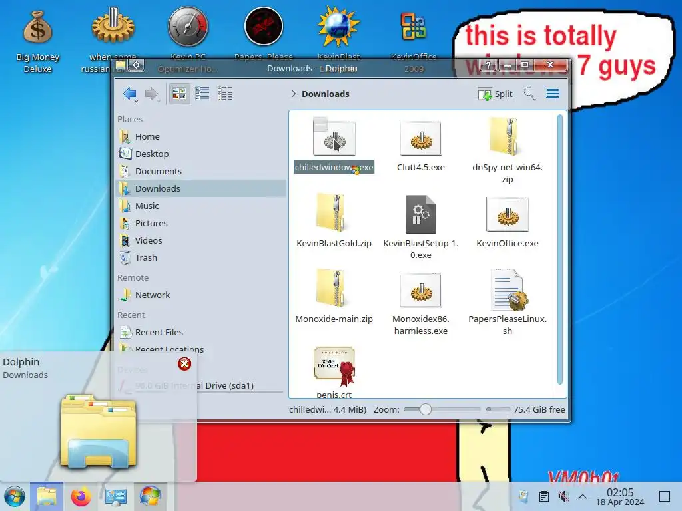
Task: Open Music in the Places panel
Action: pyautogui.click(x=201, y=206)
